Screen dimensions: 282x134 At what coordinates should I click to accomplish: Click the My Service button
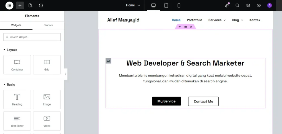[167, 101]
